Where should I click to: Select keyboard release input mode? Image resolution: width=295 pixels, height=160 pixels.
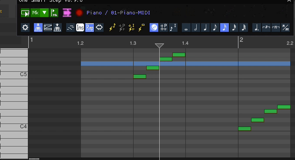(x=57, y=27)
